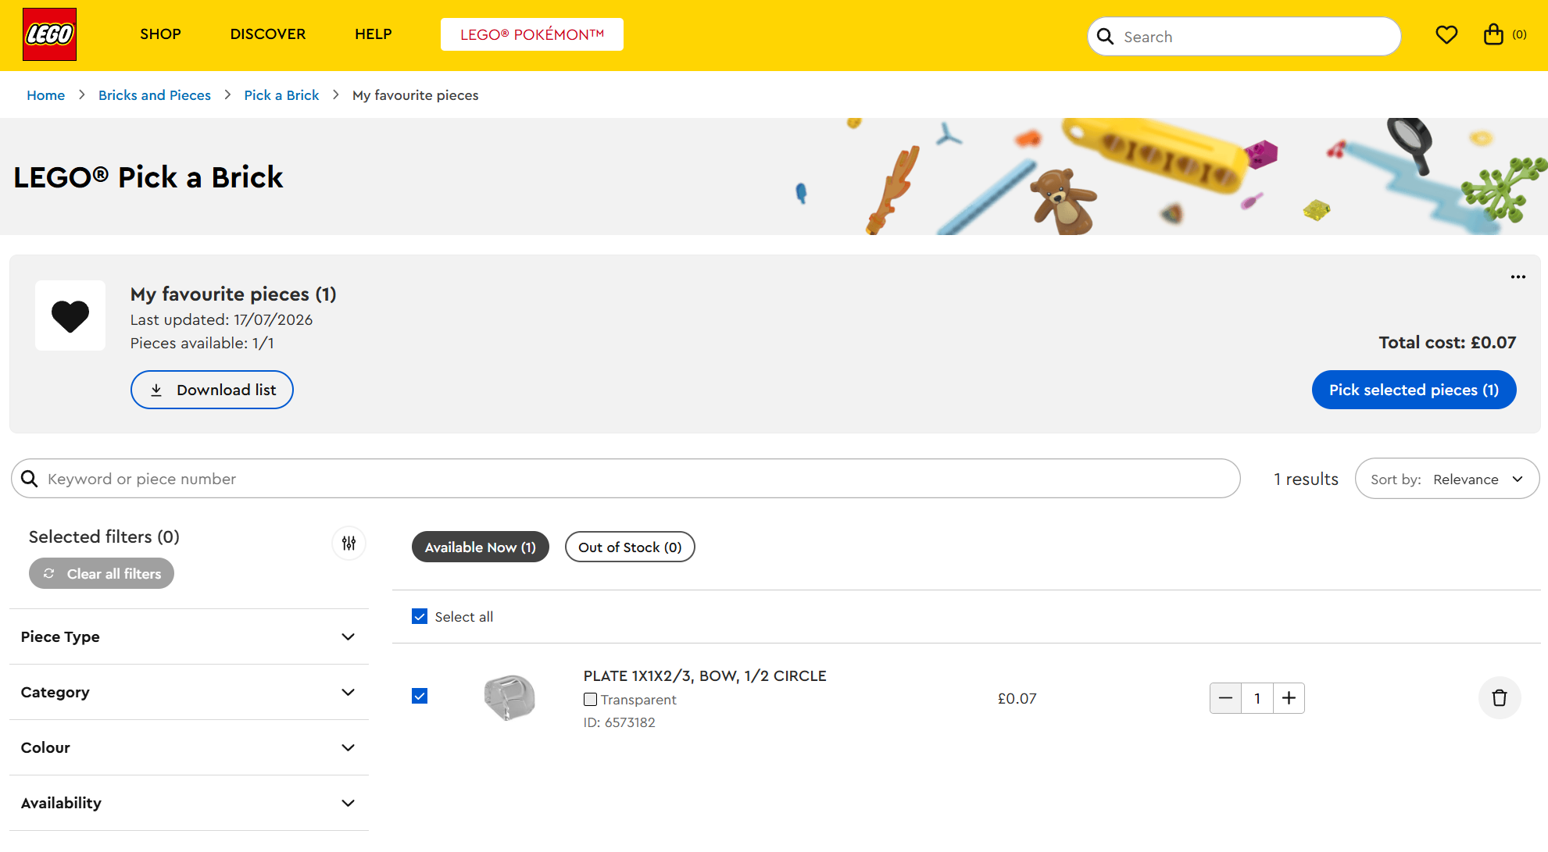Click Pick selected pieces button

1414,390
